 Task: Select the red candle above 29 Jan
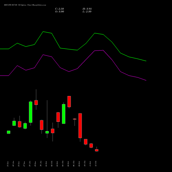point(36,103)
